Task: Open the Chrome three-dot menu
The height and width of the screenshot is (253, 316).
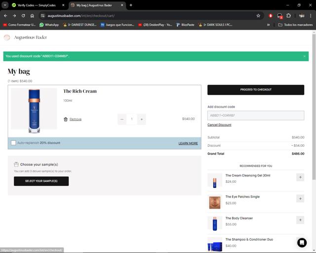Action: [311, 16]
